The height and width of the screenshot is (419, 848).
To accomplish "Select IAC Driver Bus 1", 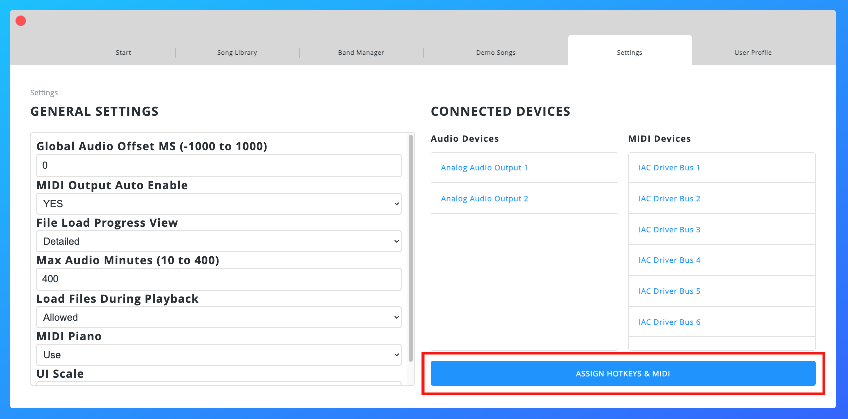I will tap(669, 168).
